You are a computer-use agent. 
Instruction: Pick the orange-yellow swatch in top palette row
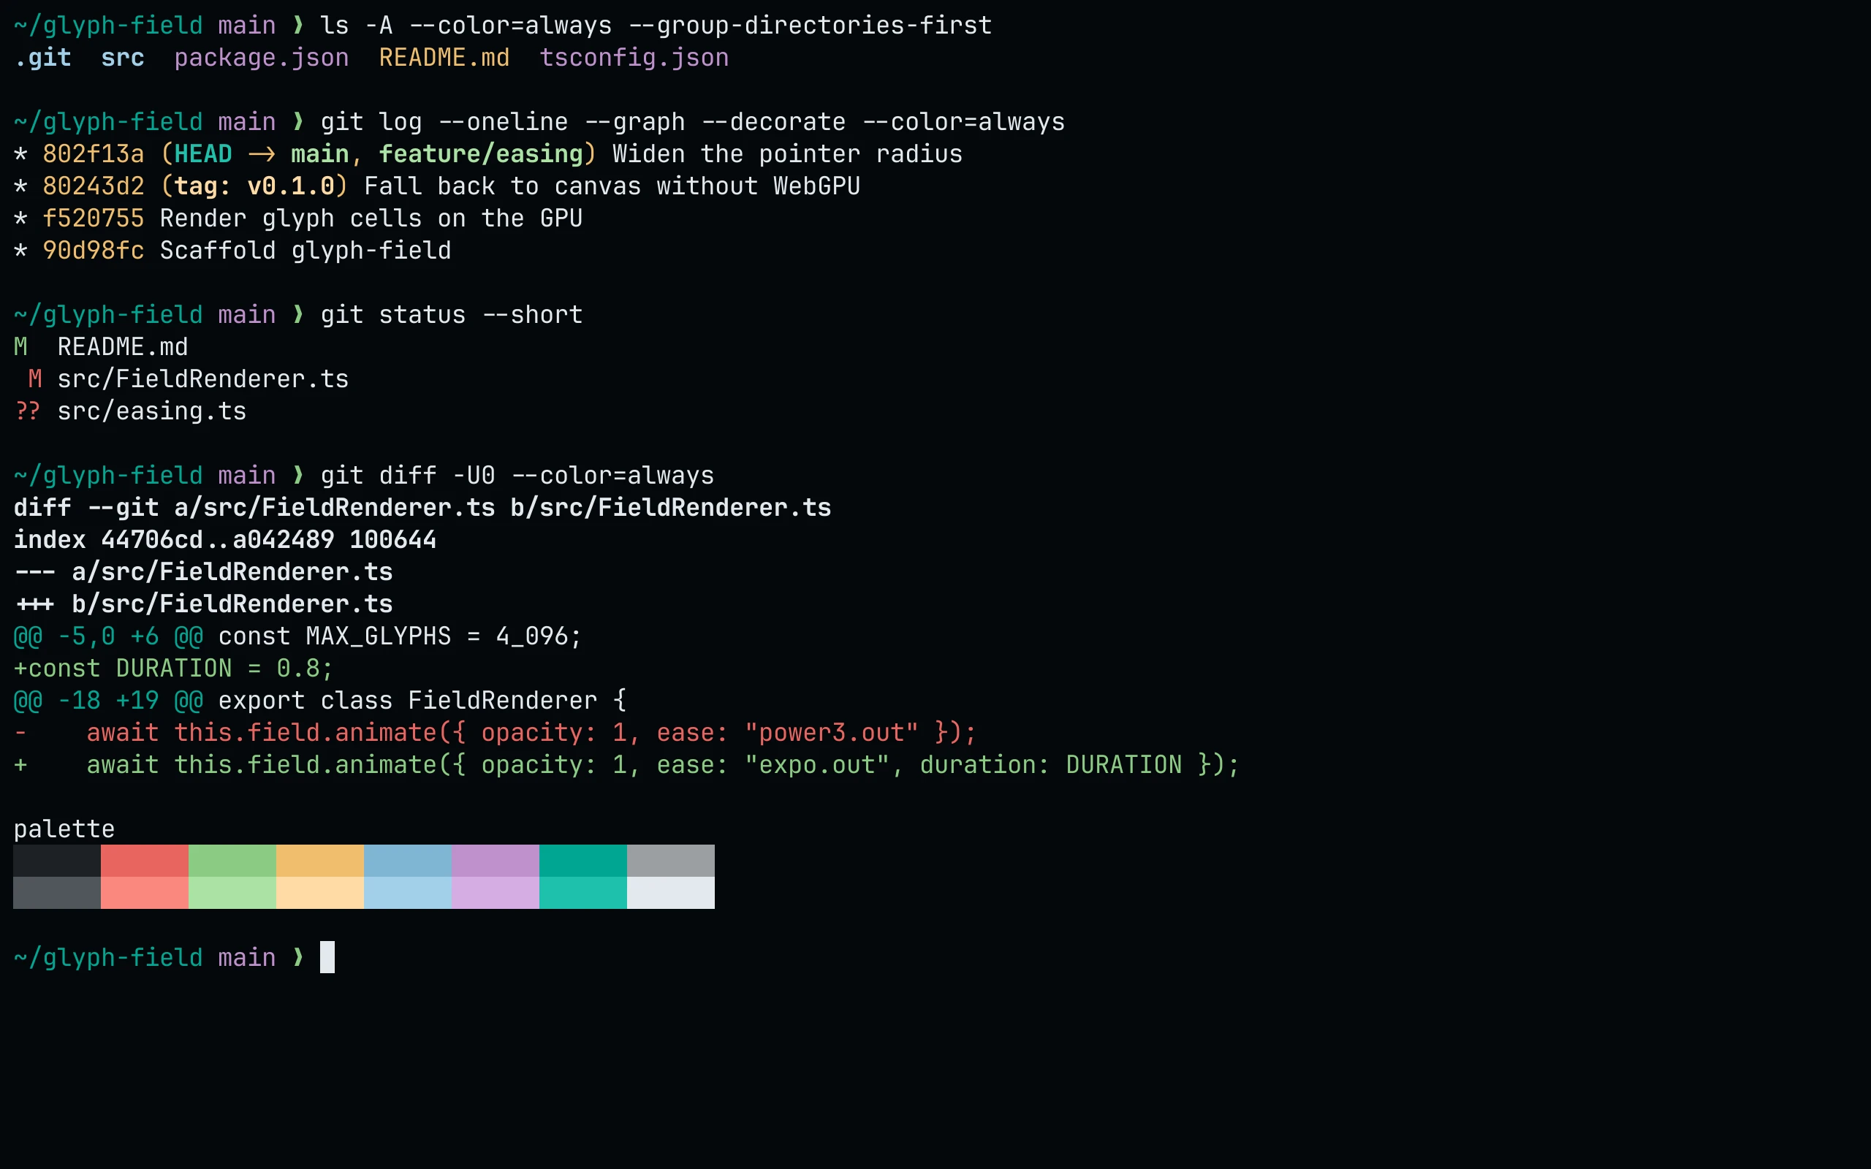point(320,861)
